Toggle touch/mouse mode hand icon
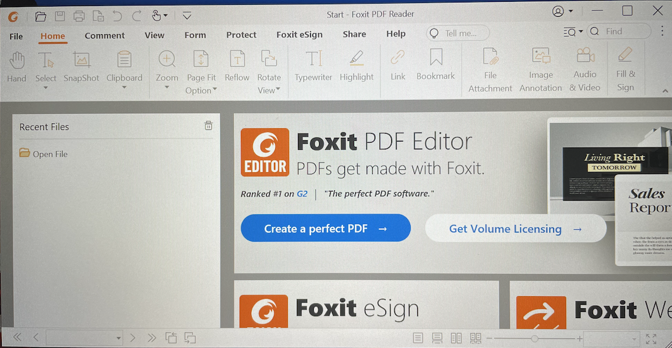Image resolution: width=672 pixels, height=348 pixels. tap(157, 16)
